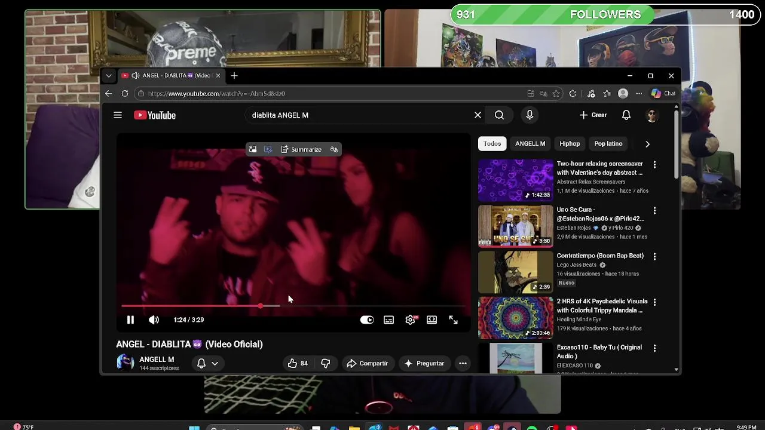
Task: Open the ANGELL M channel avatar
Action: (x=125, y=363)
